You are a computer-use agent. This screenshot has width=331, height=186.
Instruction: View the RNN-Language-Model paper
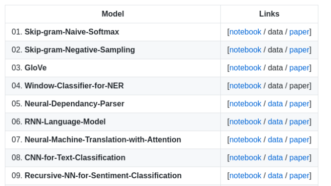[x=299, y=122]
